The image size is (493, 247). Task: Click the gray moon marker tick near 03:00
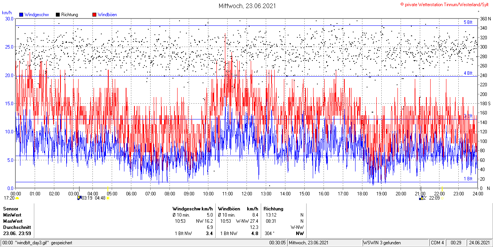[x=79, y=189]
